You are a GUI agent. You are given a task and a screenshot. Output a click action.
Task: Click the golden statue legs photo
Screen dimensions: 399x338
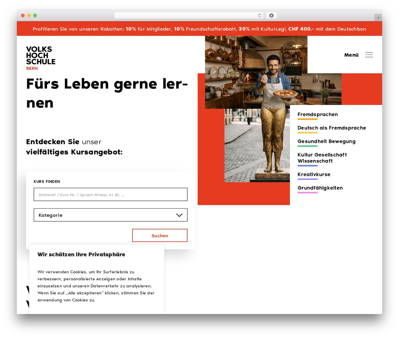pyautogui.click(x=257, y=145)
